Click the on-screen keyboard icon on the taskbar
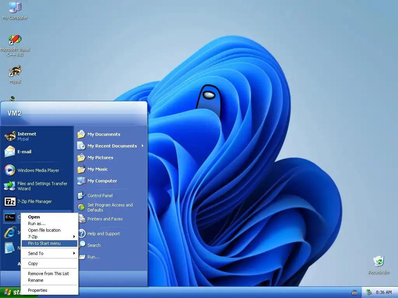Viewport: 398px width, 298px height. coord(354,293)
